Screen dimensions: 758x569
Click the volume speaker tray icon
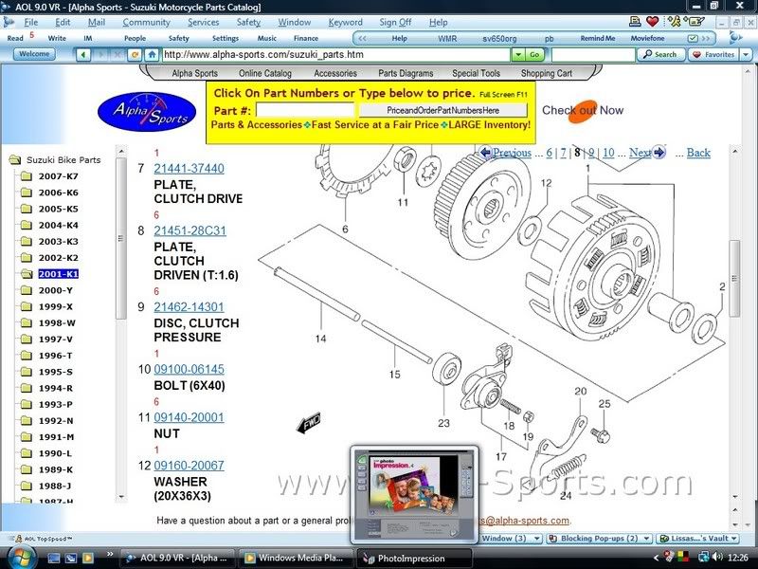coord(718,558)
